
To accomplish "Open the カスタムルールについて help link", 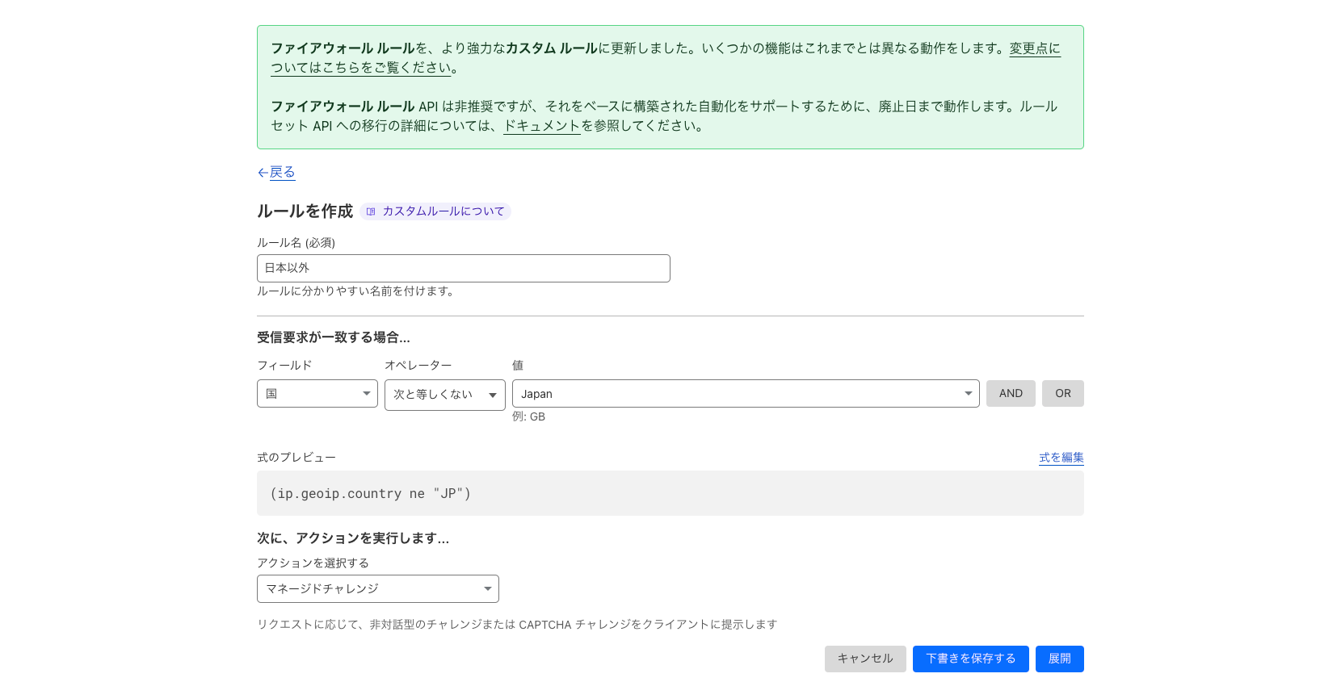I will pyautogui.click(x=443, y=211).
